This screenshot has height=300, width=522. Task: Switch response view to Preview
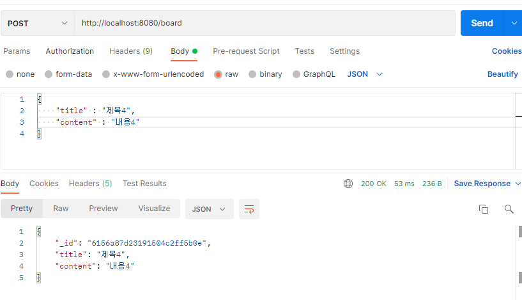pyautogui.click(x=104, y=209)
